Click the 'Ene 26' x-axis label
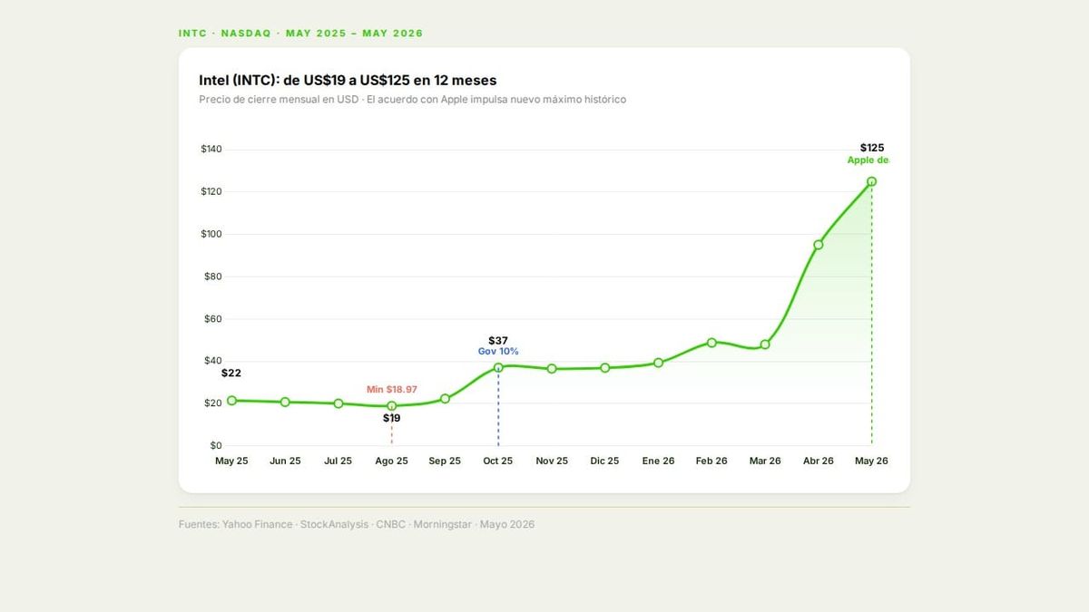The image size is (1089, 612). point(658,461)
